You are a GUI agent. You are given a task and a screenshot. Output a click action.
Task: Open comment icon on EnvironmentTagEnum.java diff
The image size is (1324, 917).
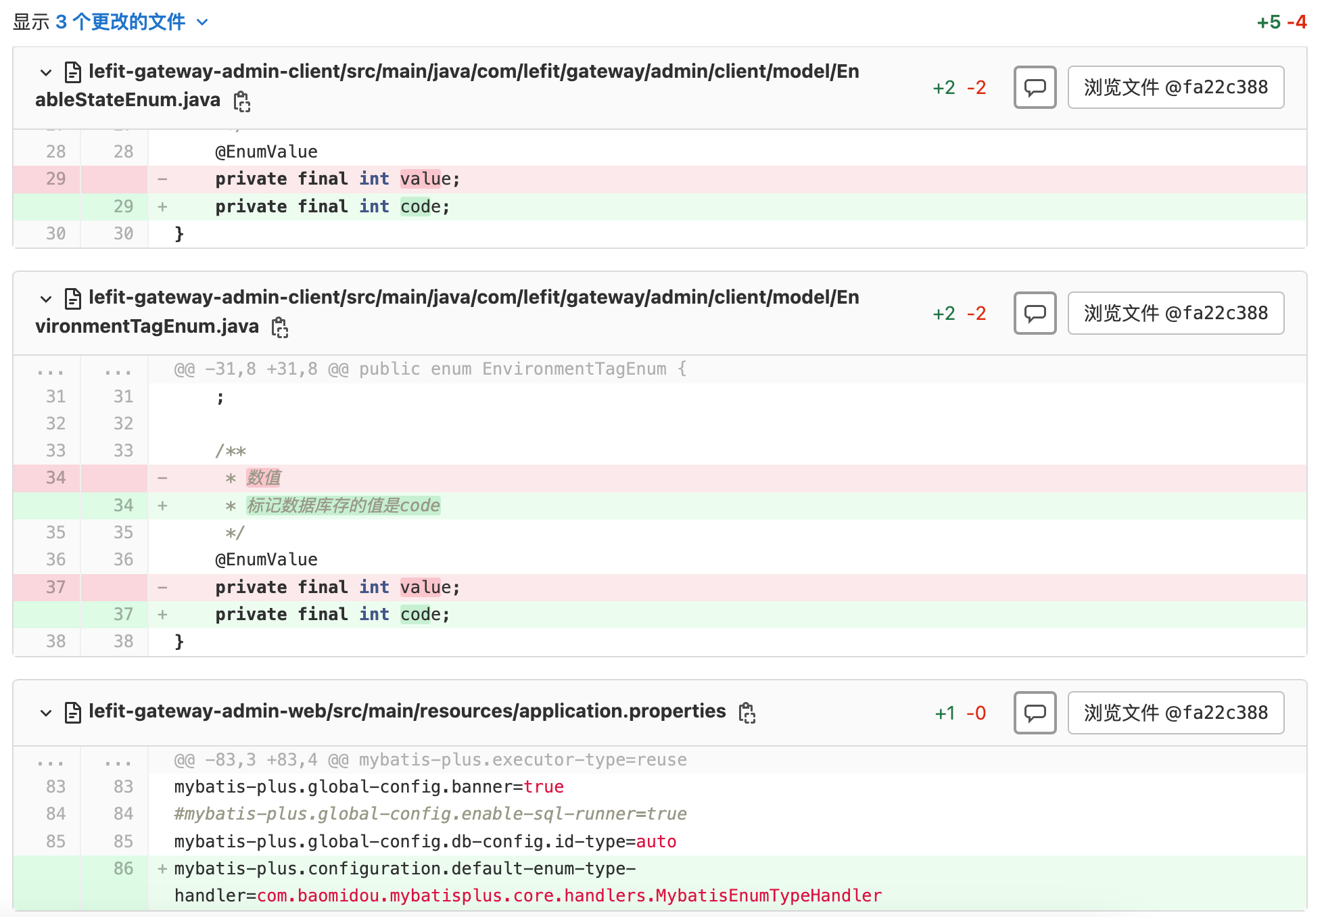click(x=1035, y=313)
